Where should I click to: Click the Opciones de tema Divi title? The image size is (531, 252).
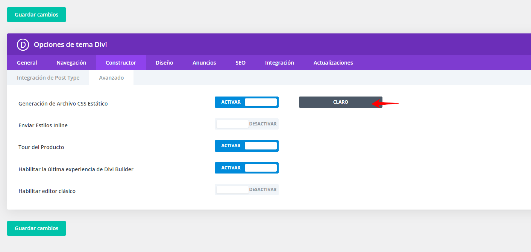pos(70,45)
